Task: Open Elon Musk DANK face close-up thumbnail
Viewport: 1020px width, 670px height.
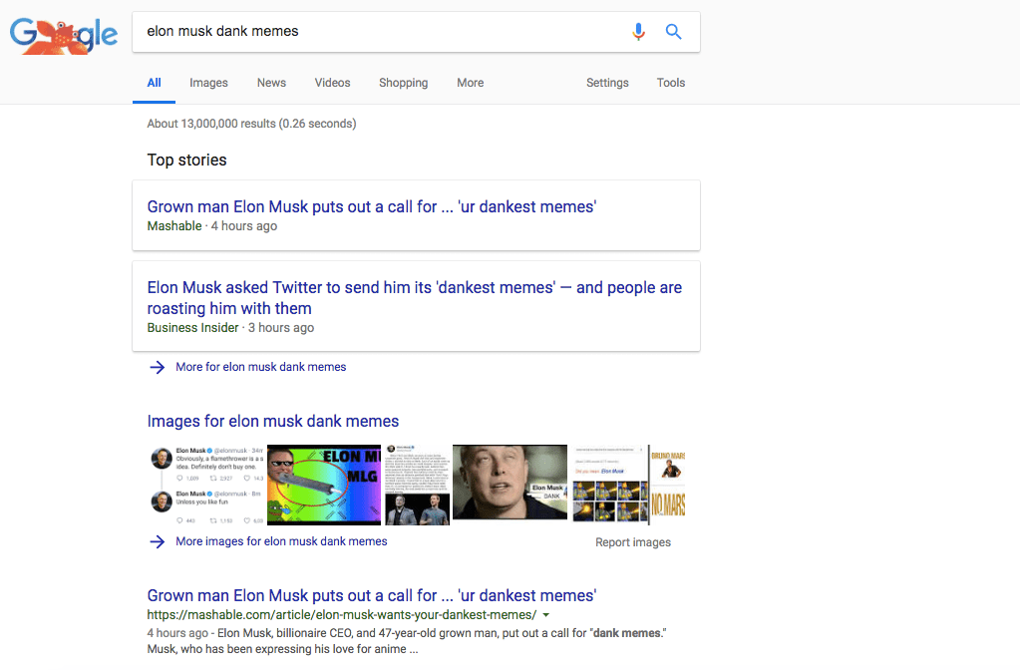Action: [x=510, y=482]
